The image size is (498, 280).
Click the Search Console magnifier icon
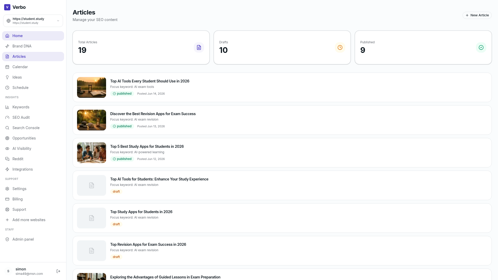click(x=7, y=128)
